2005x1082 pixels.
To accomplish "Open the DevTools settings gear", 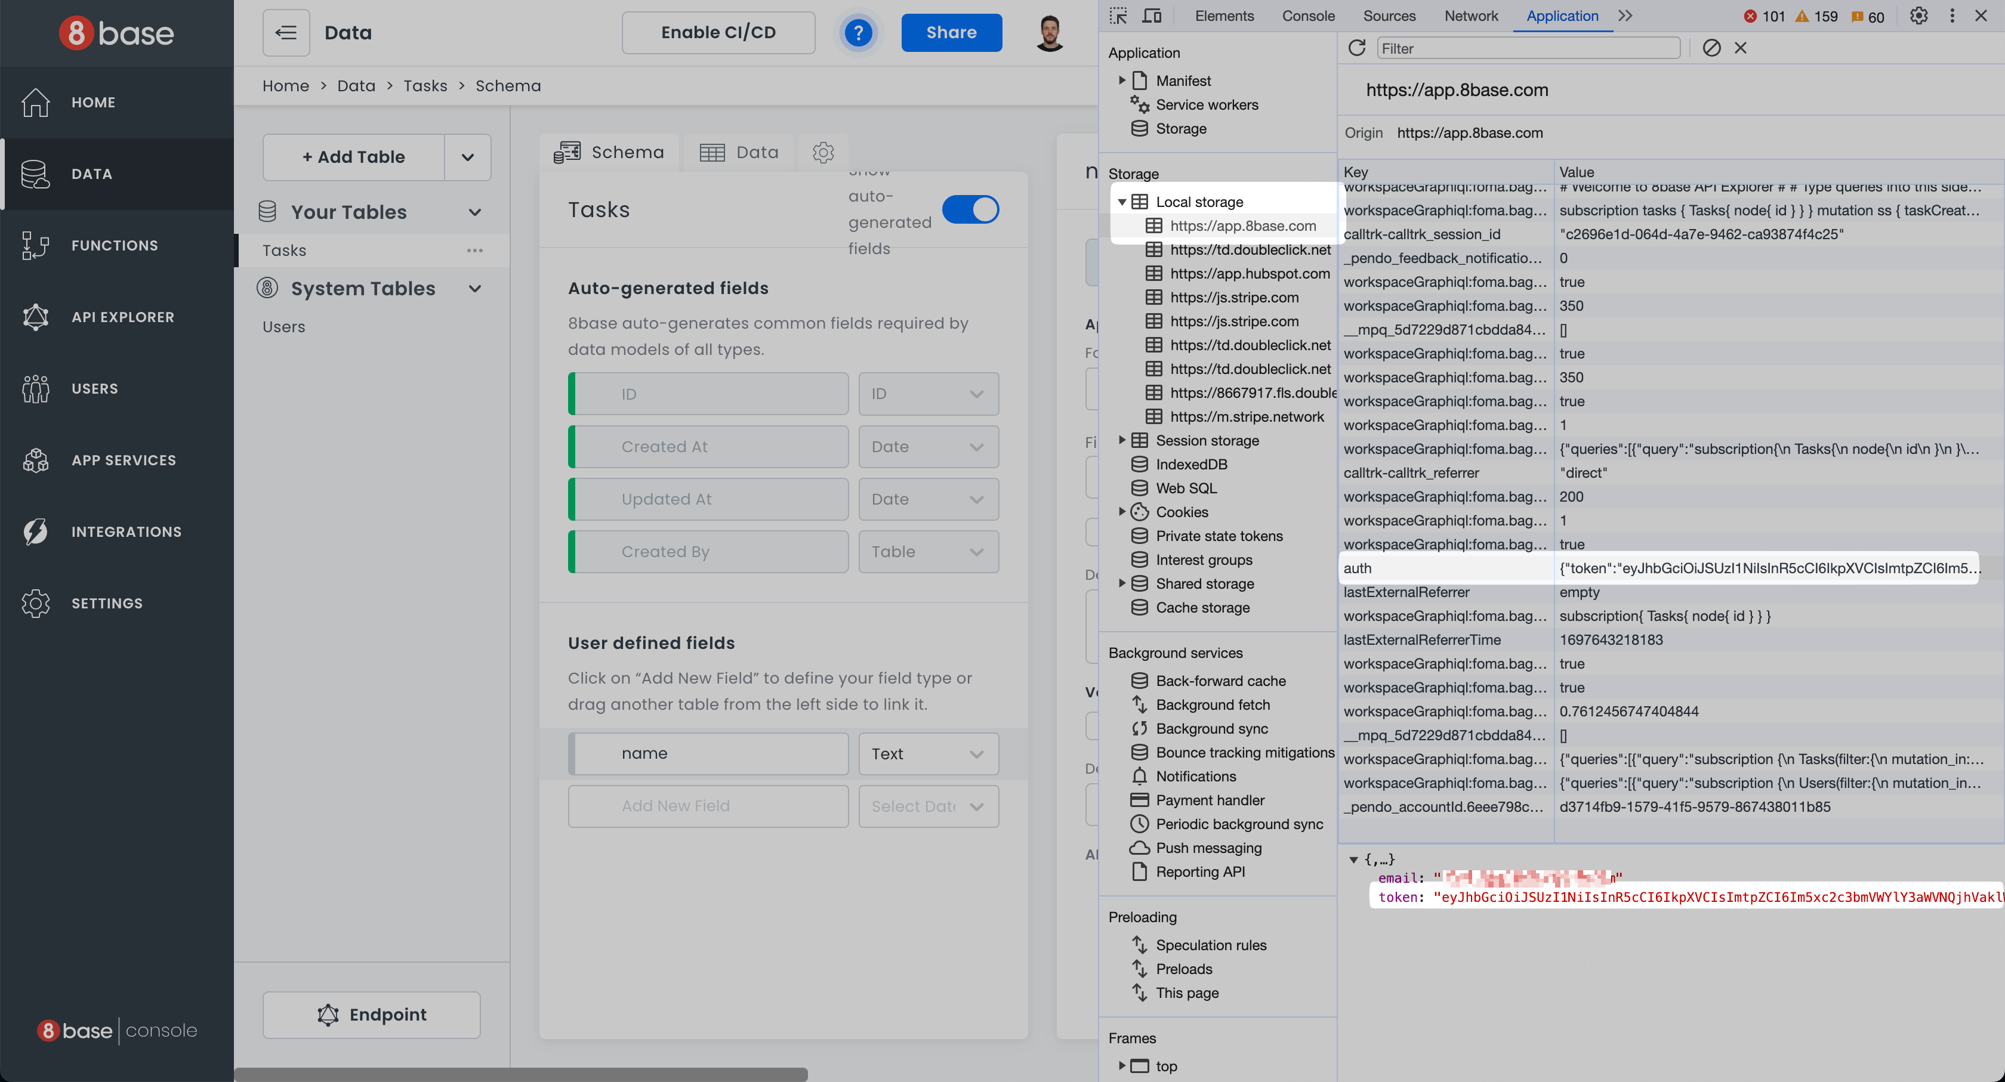I will (x=1918, y=16).
